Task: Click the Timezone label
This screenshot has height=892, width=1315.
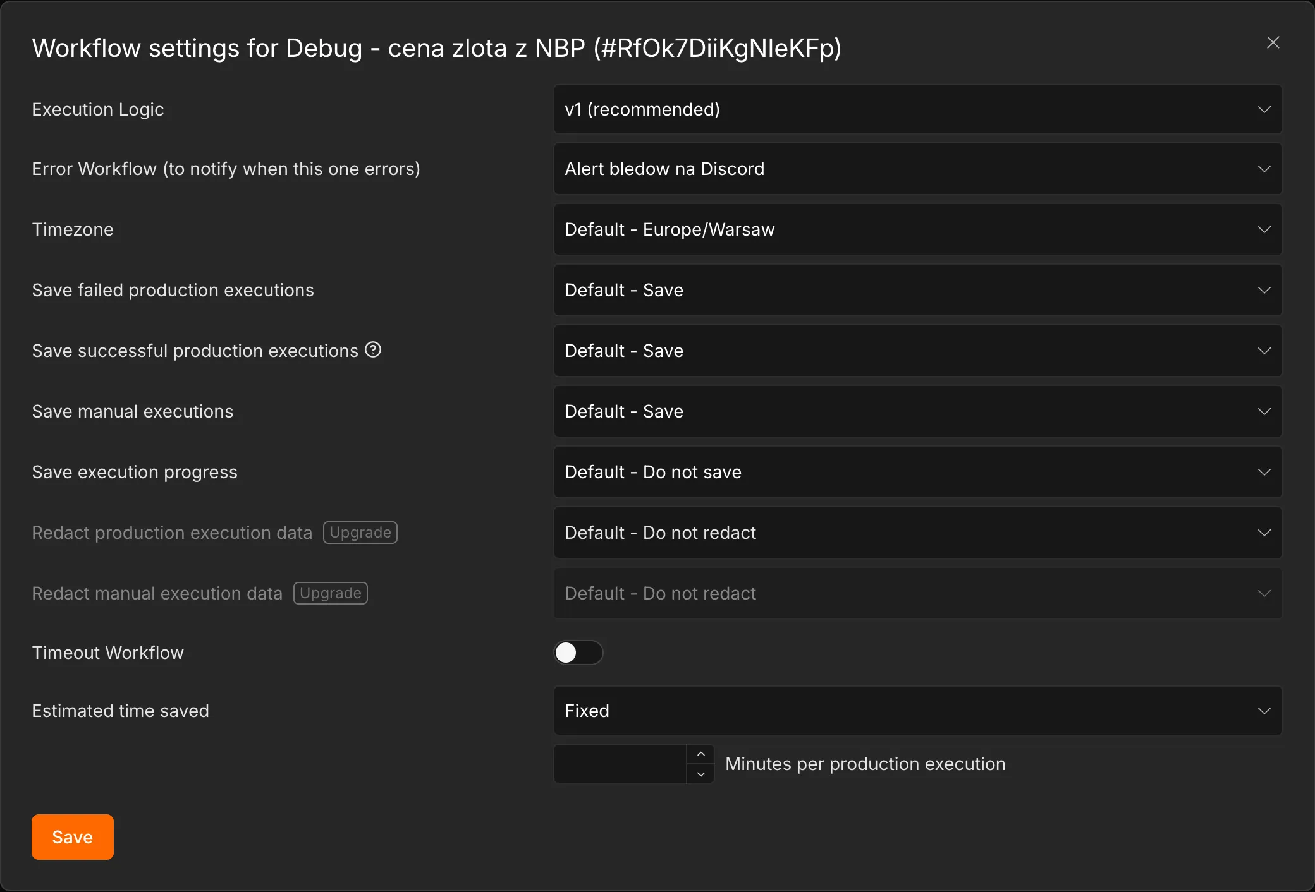Action: [x=73, y=229]
